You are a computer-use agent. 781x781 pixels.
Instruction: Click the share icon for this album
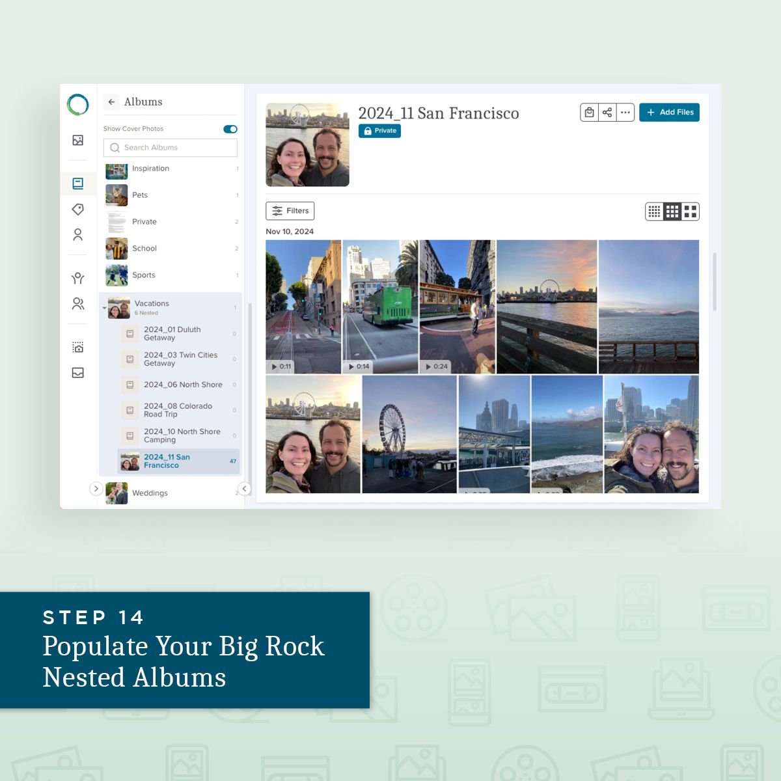point(607,113)
